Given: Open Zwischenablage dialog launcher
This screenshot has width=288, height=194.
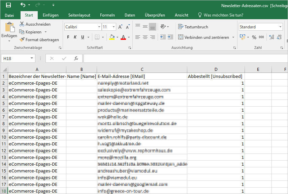Looking at the screenshot, I should tap(60, 48).
